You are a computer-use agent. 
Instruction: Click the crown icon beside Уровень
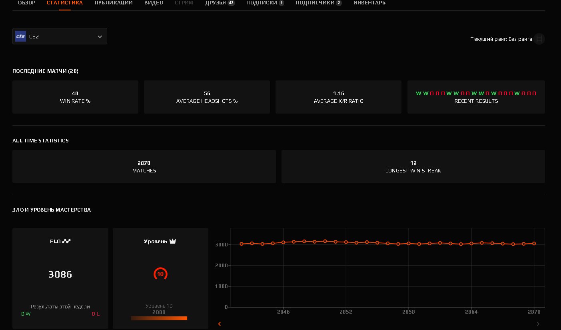(x=173, y=241)
